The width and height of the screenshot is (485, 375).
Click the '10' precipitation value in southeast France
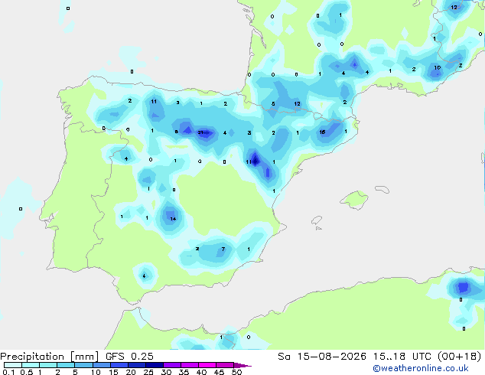click(x=438, y=67)
